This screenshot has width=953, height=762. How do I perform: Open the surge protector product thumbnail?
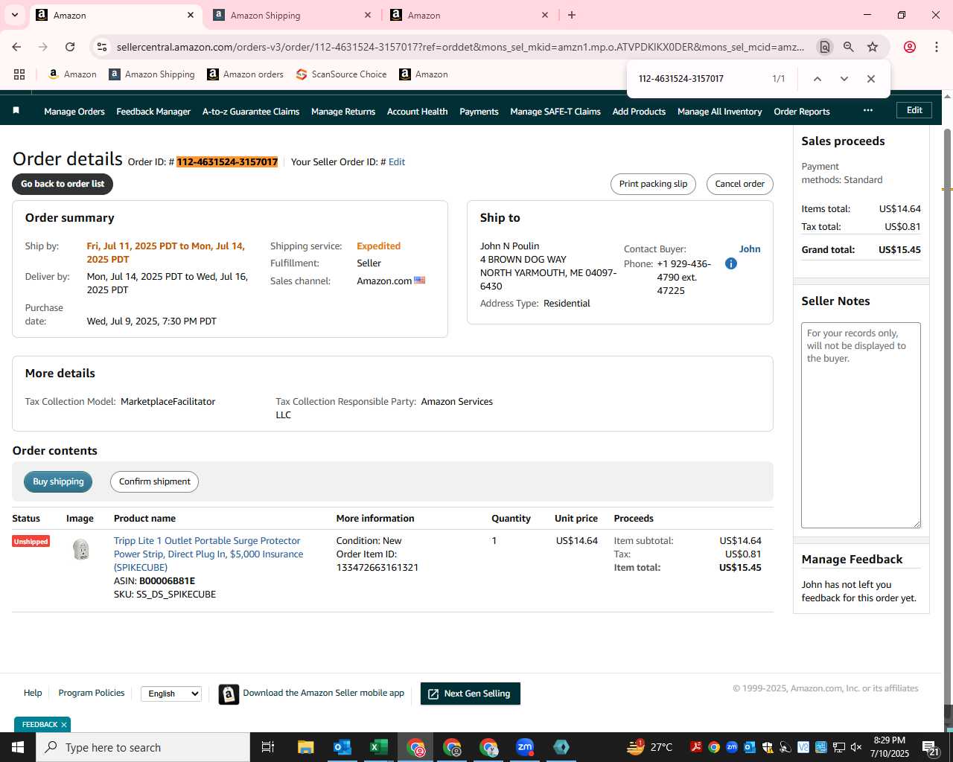pyautogui.click(x=81, y=549)
